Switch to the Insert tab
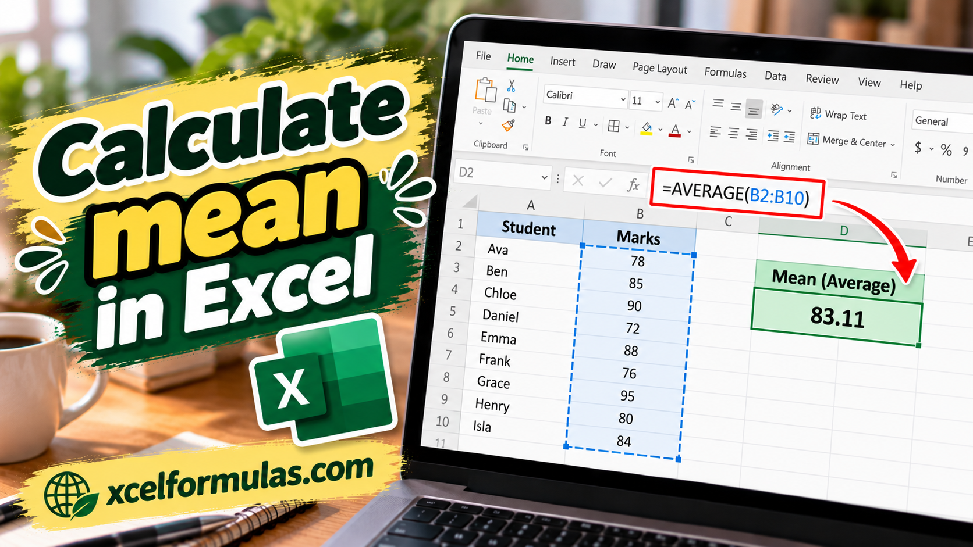Image resolution: width=973 pixels, height=547 pixels. pyautogui.click(x=563, y=62)
